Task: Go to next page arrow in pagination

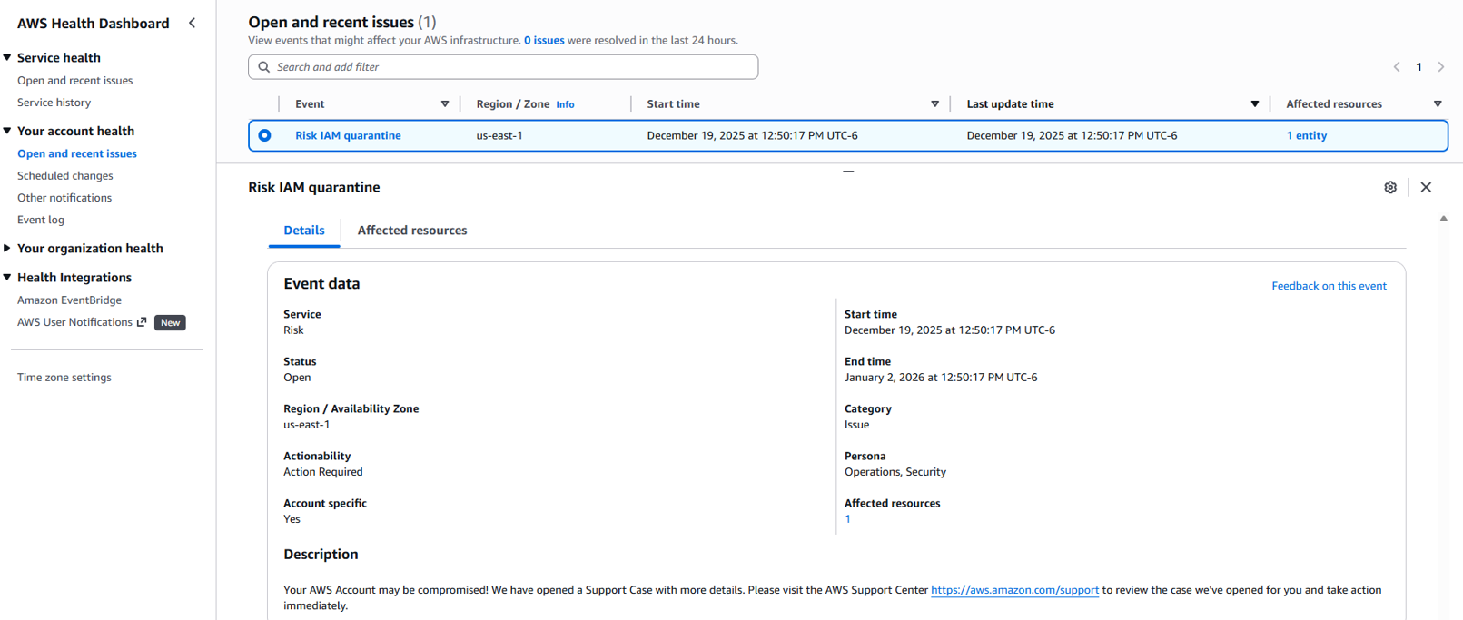Action: point(1441,67)
